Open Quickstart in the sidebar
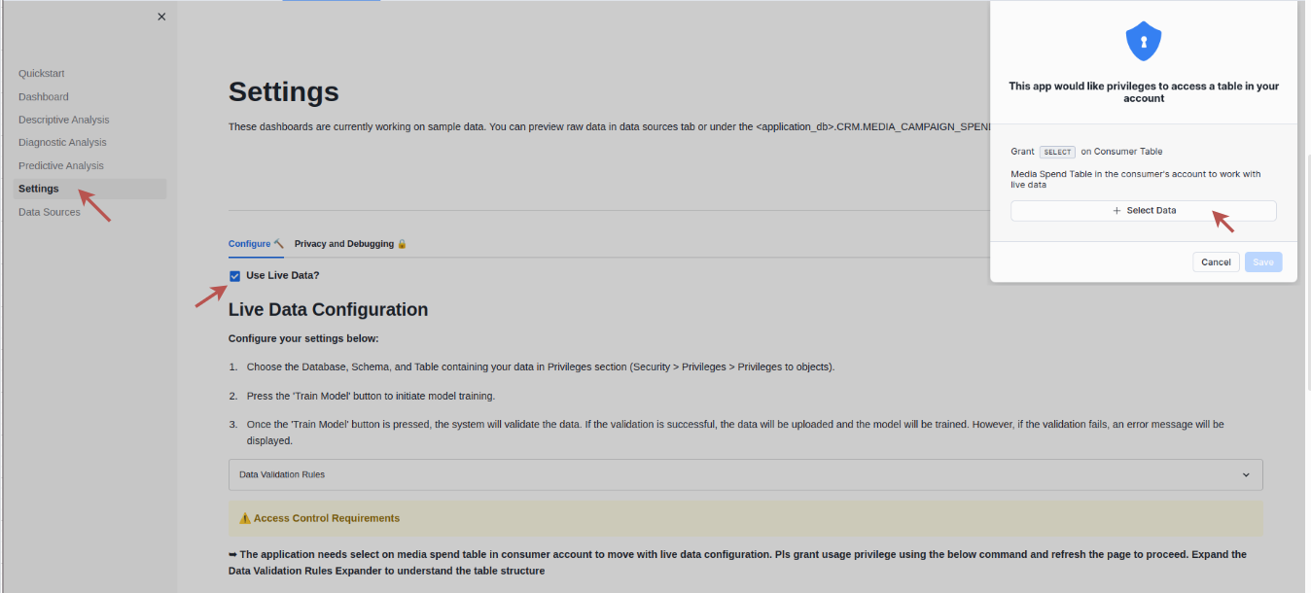Image resolution: width=1311 pixels, height=593 pixels. pos(42,74)
